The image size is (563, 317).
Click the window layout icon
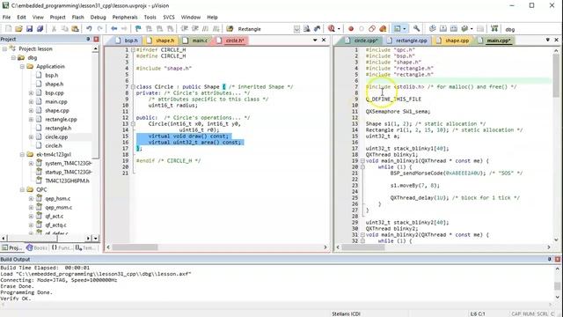tap(397, 29)
